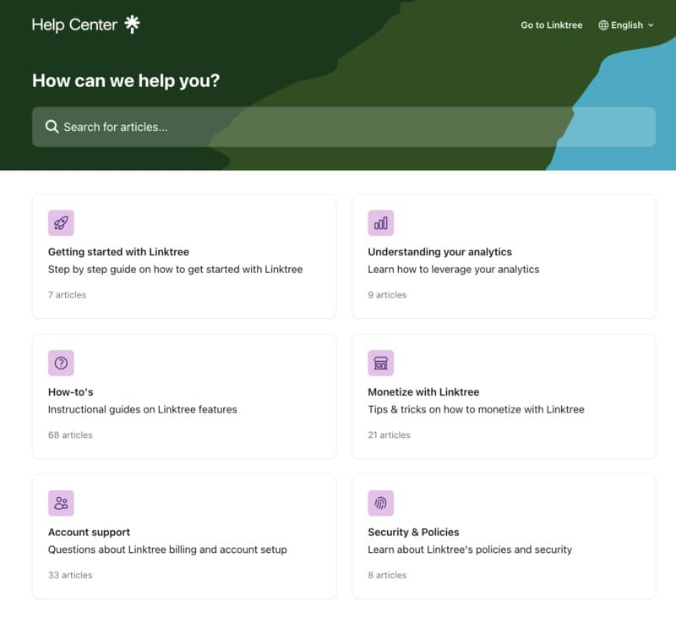Open the How-to's collection title
676x629 pixels.
[x=71, y=392]
